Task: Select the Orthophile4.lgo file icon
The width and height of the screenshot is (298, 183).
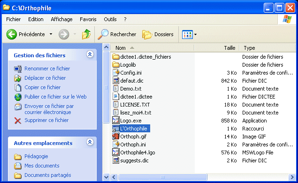Action: 116,152
